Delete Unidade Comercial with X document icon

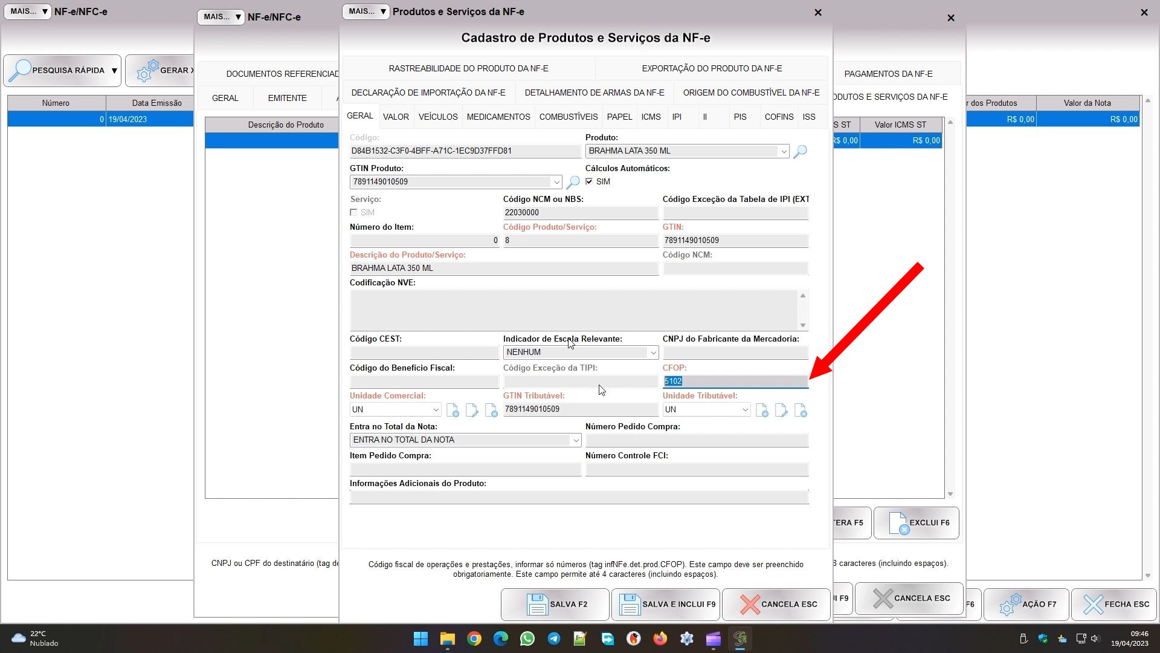(x=491, y=411)
